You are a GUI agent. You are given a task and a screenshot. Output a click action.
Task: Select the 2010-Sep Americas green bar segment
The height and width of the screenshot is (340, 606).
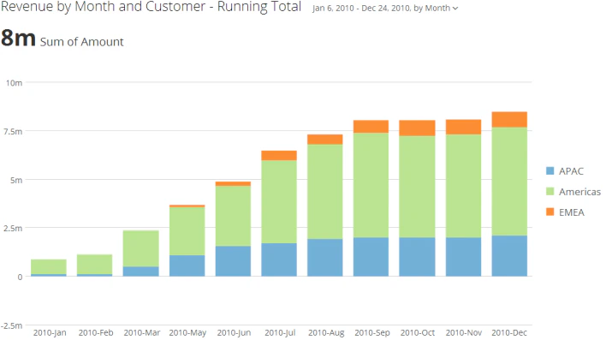coord(371,185)
